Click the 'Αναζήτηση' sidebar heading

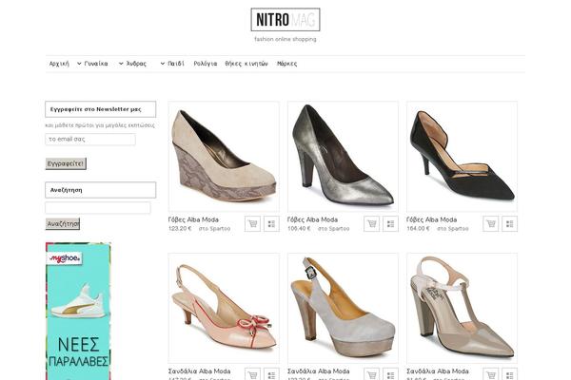pyautogui.click(x=101, y=190)
